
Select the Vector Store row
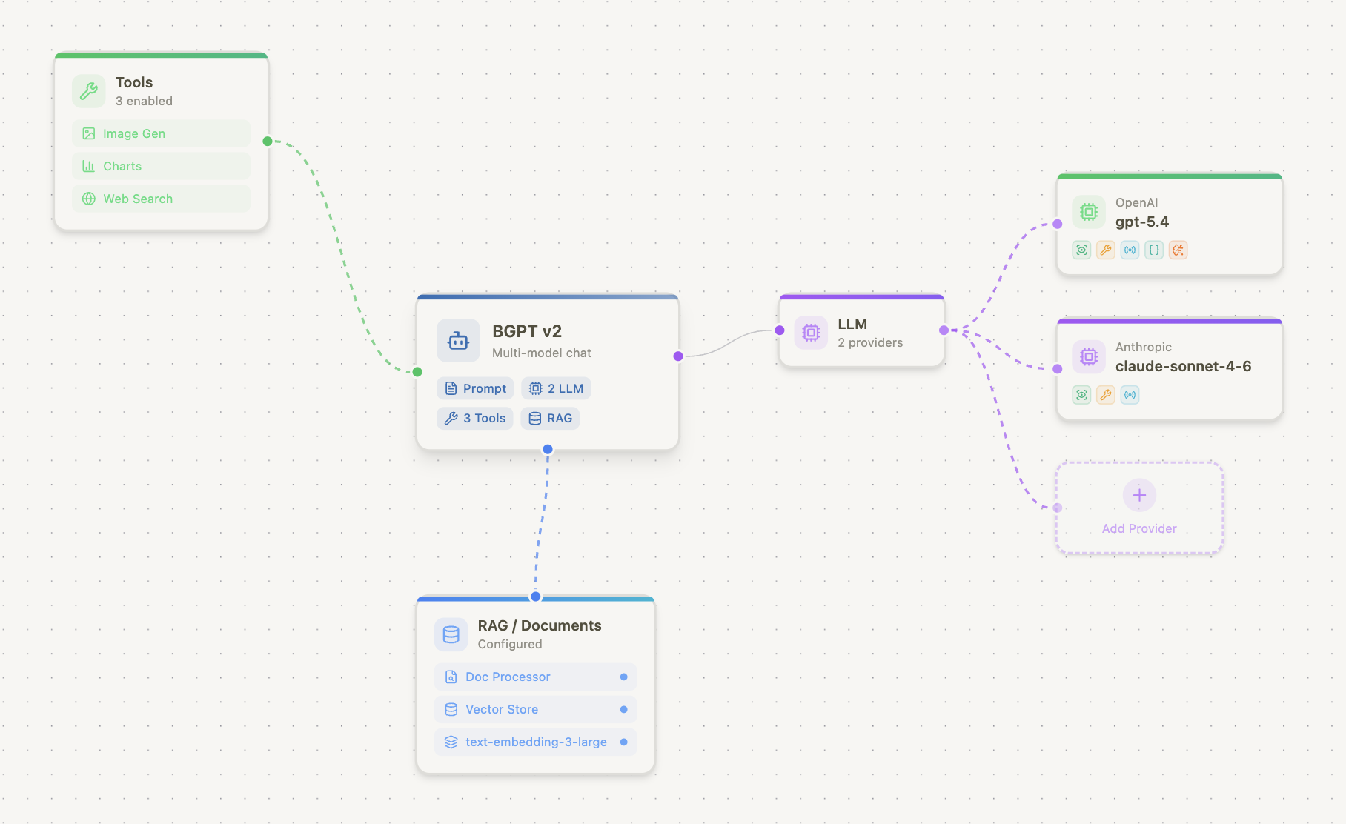[535, 709]
